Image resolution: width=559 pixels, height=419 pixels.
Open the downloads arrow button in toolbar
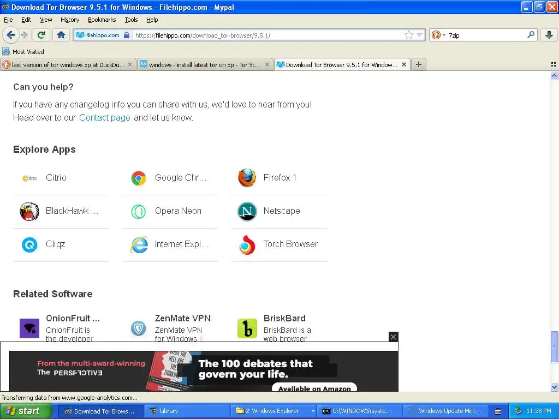[549, 35]
